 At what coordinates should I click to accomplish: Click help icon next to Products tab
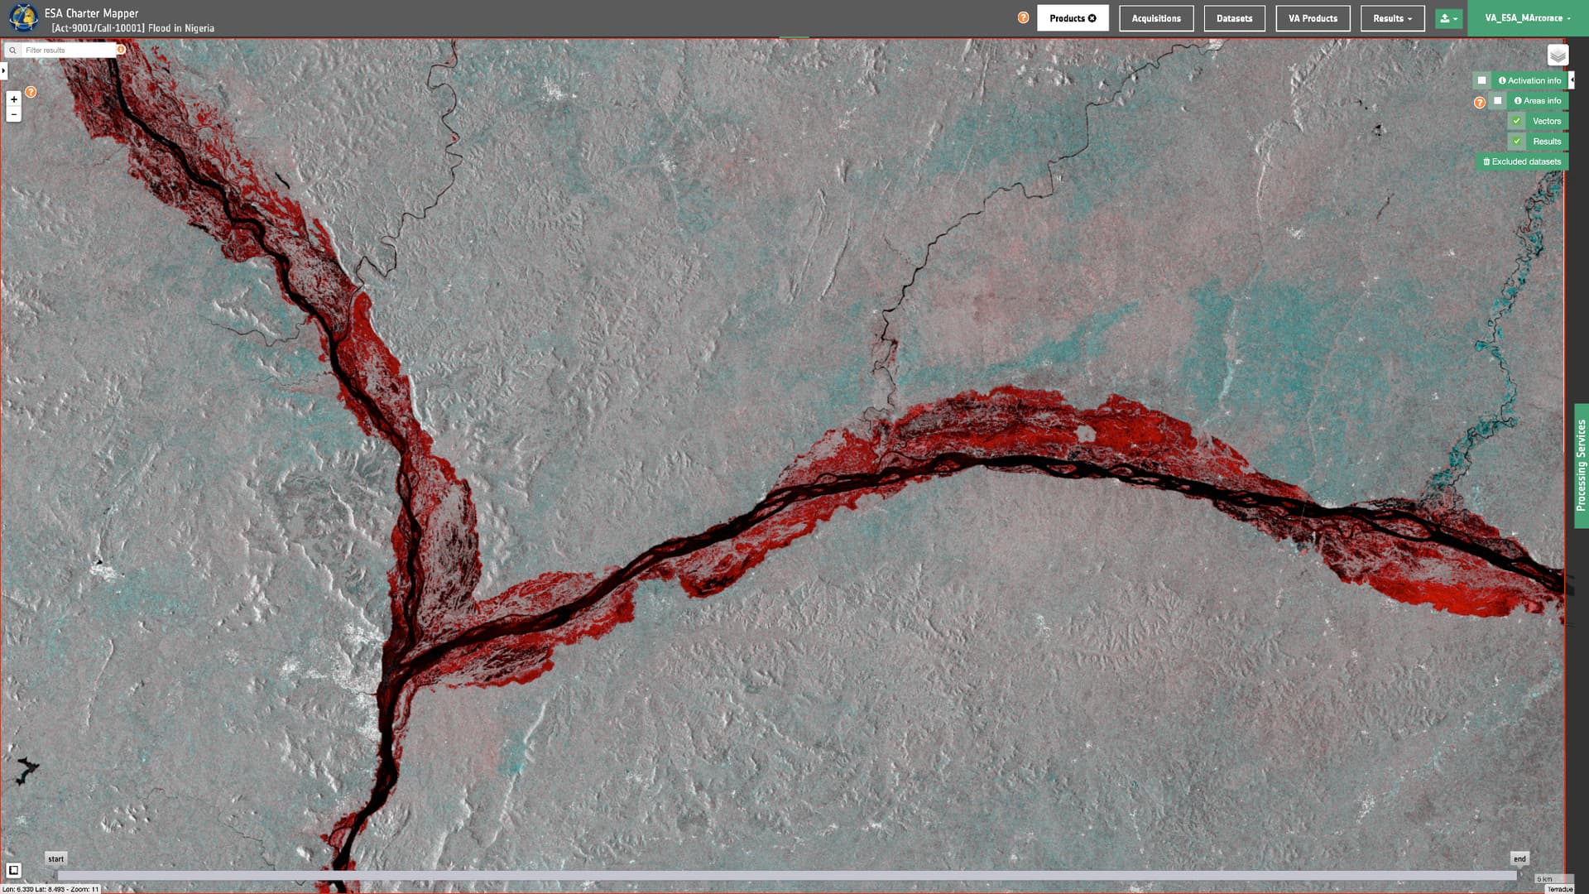(x=1023, y=17)
